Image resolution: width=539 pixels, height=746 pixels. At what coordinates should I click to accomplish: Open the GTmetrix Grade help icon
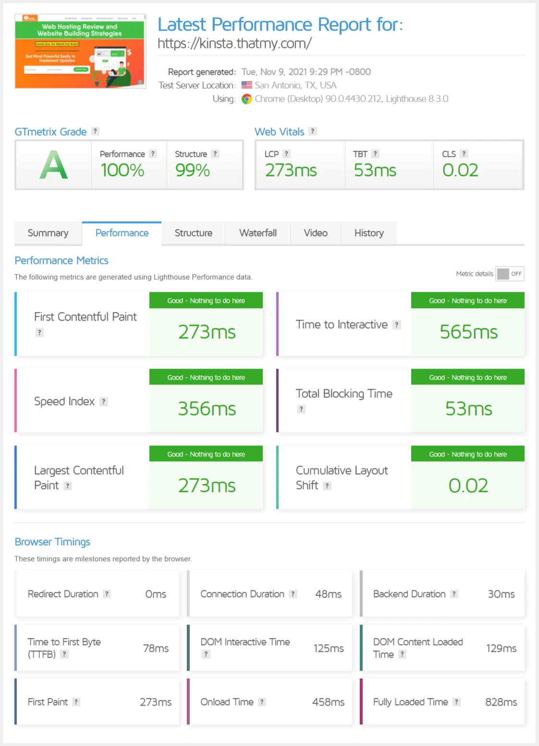tap(95, 131)
